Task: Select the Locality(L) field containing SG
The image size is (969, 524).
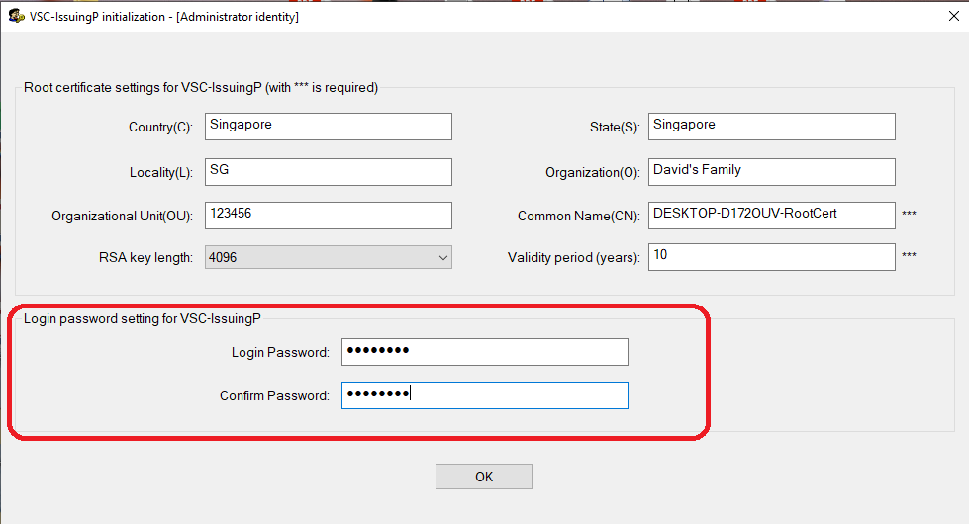Action: [x=328, y=171]
